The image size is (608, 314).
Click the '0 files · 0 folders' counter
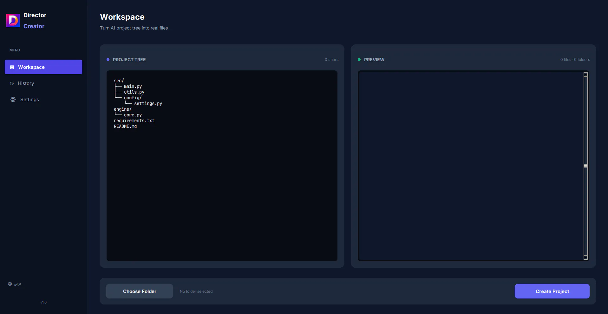click(575, 60)
